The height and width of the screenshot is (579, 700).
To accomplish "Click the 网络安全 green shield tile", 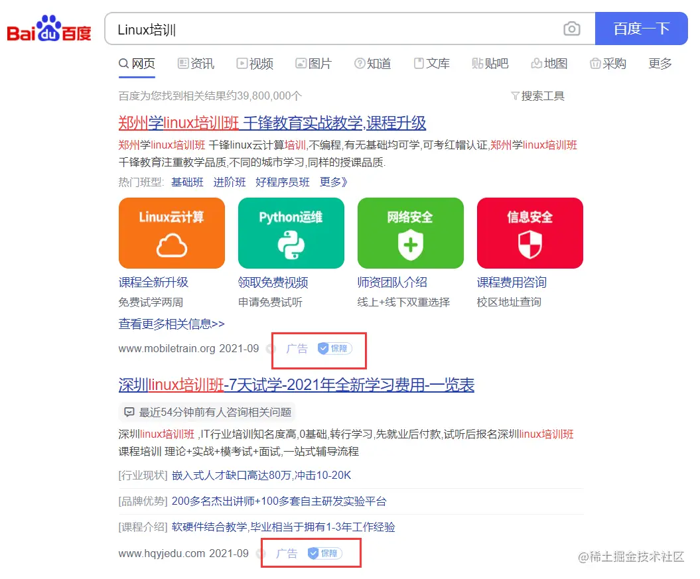I will 411,233.
